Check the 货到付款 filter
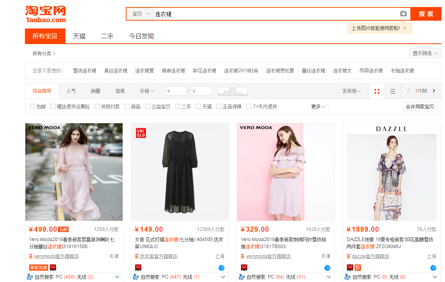This screenshot has width=445, height=282. tap(97, 106)
